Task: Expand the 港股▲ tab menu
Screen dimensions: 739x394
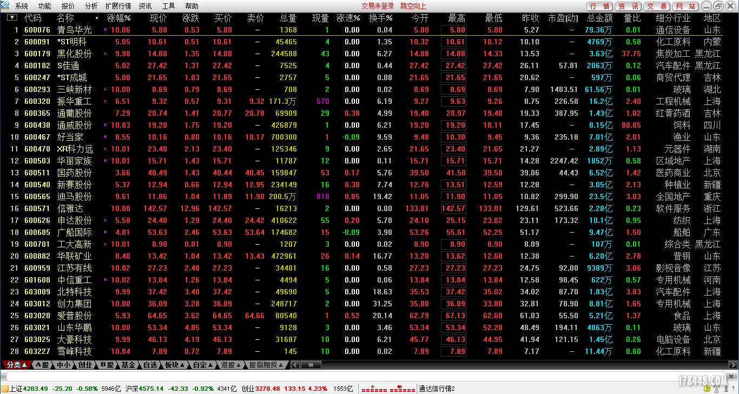Action: point(231,365)
